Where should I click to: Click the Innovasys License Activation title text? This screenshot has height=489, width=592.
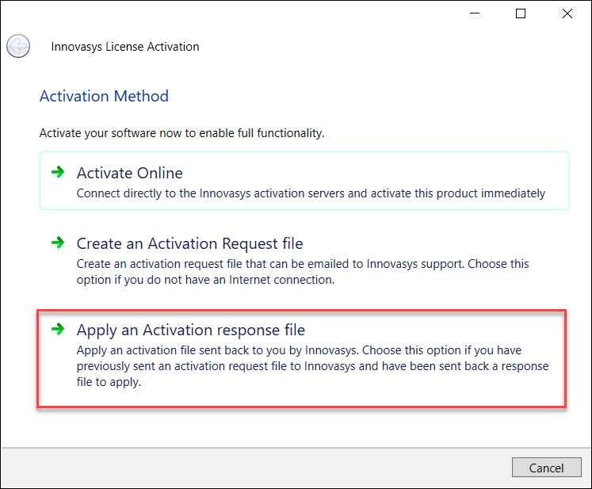[x=125, y=47]
